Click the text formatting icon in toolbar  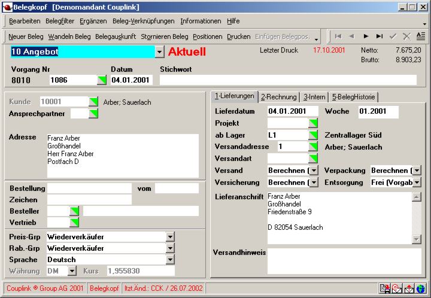pos(421,37)
